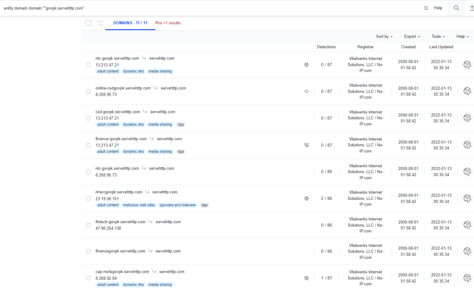This screenshot has height=289, width=474.
Task: Open the Pro +1 results tab
Action: [x=168, y=23]
